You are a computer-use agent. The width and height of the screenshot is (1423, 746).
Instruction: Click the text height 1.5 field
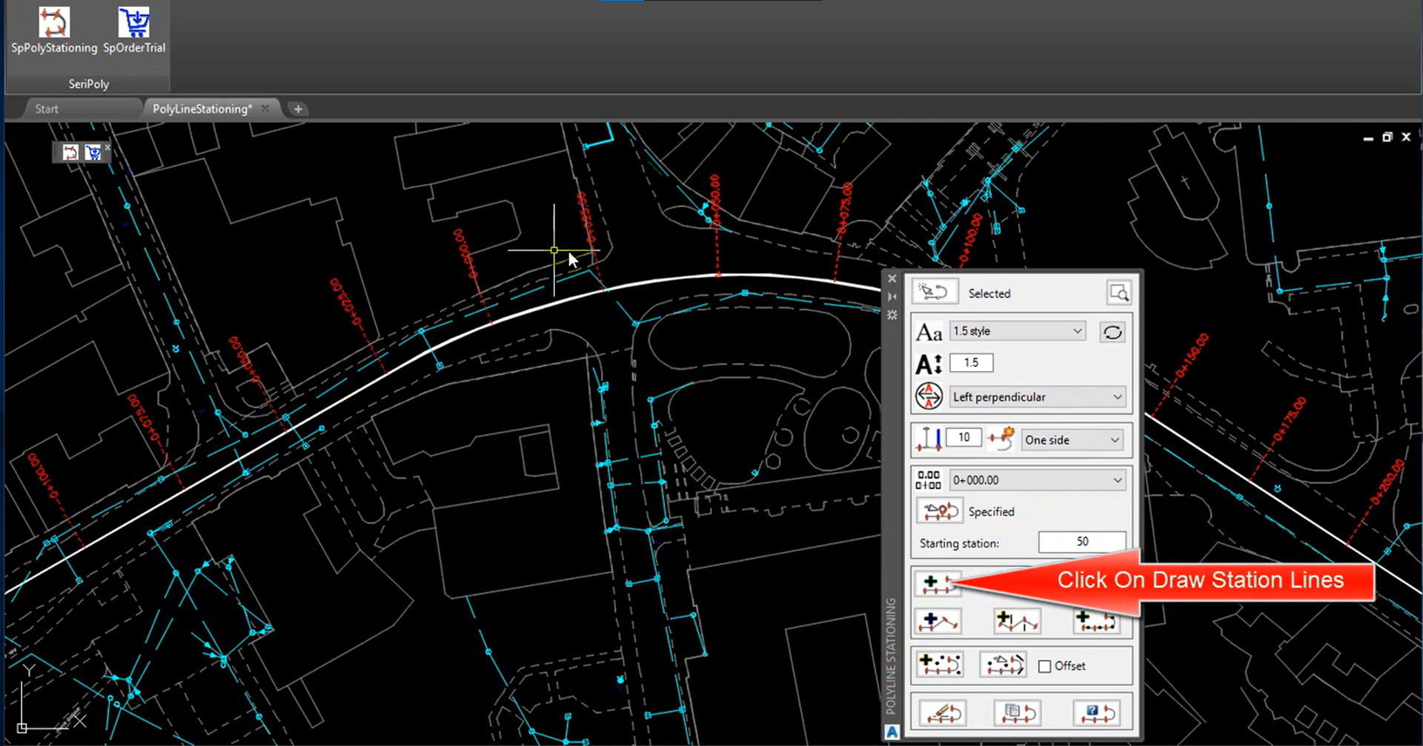click(x=971, y=363)
